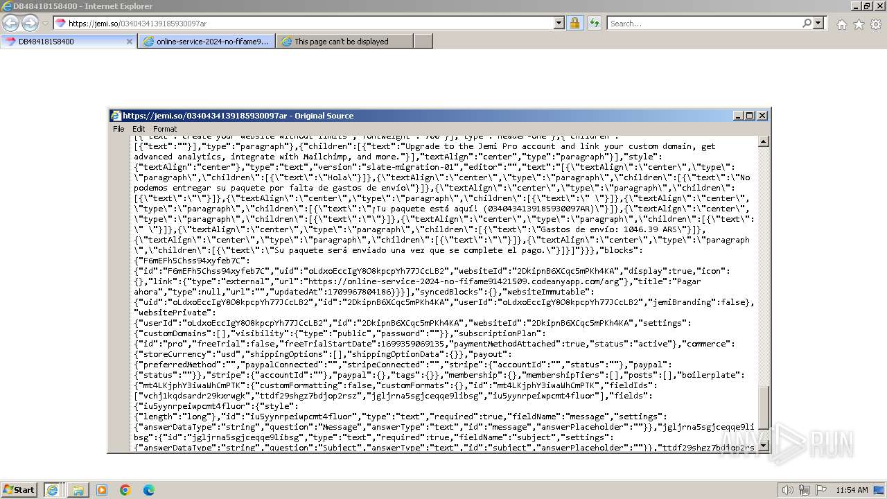Open Internet Explorer from taskbar
887x499 pixels.
click(x=52, y=489)
